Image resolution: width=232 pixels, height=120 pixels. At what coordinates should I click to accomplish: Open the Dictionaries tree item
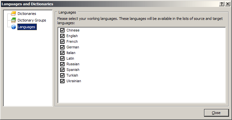(27, 14)
